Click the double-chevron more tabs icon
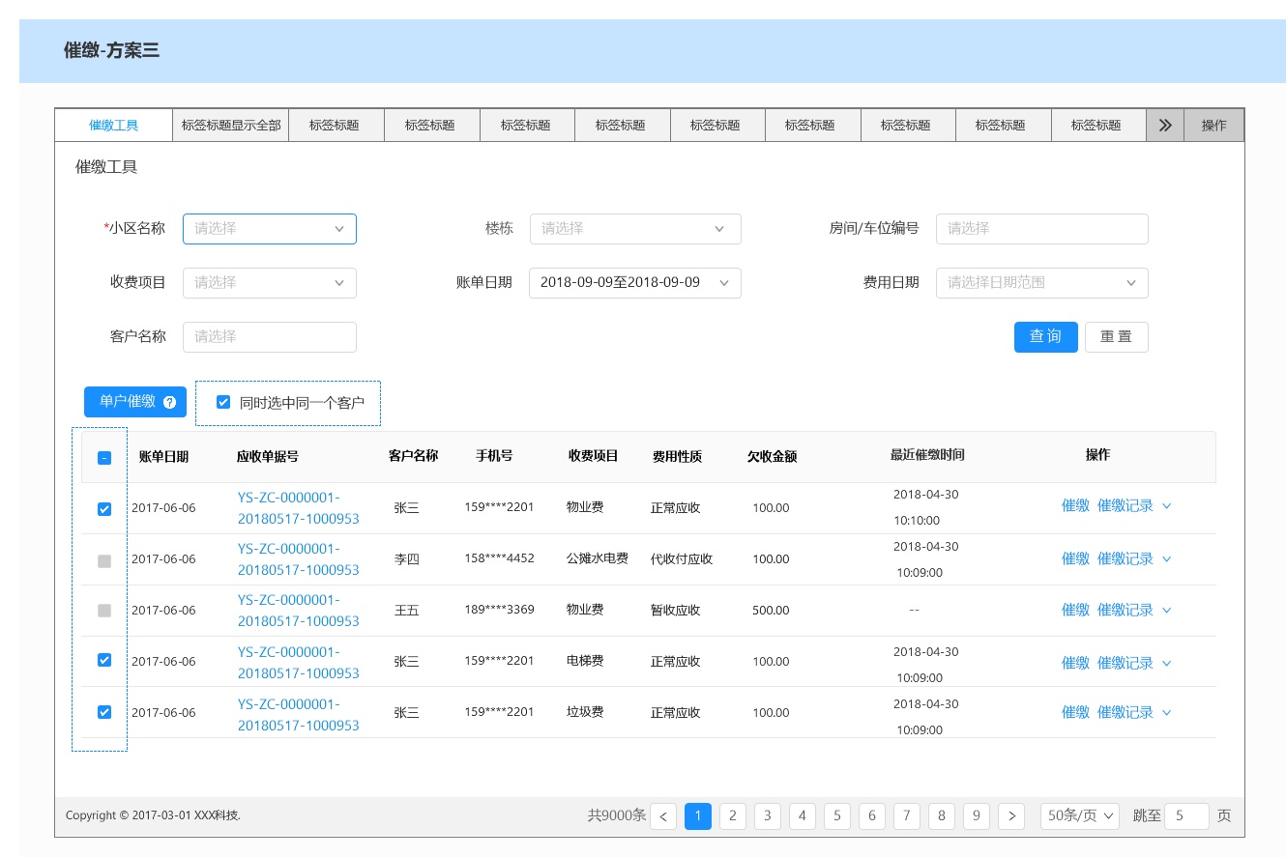 tap(1165, 126)
